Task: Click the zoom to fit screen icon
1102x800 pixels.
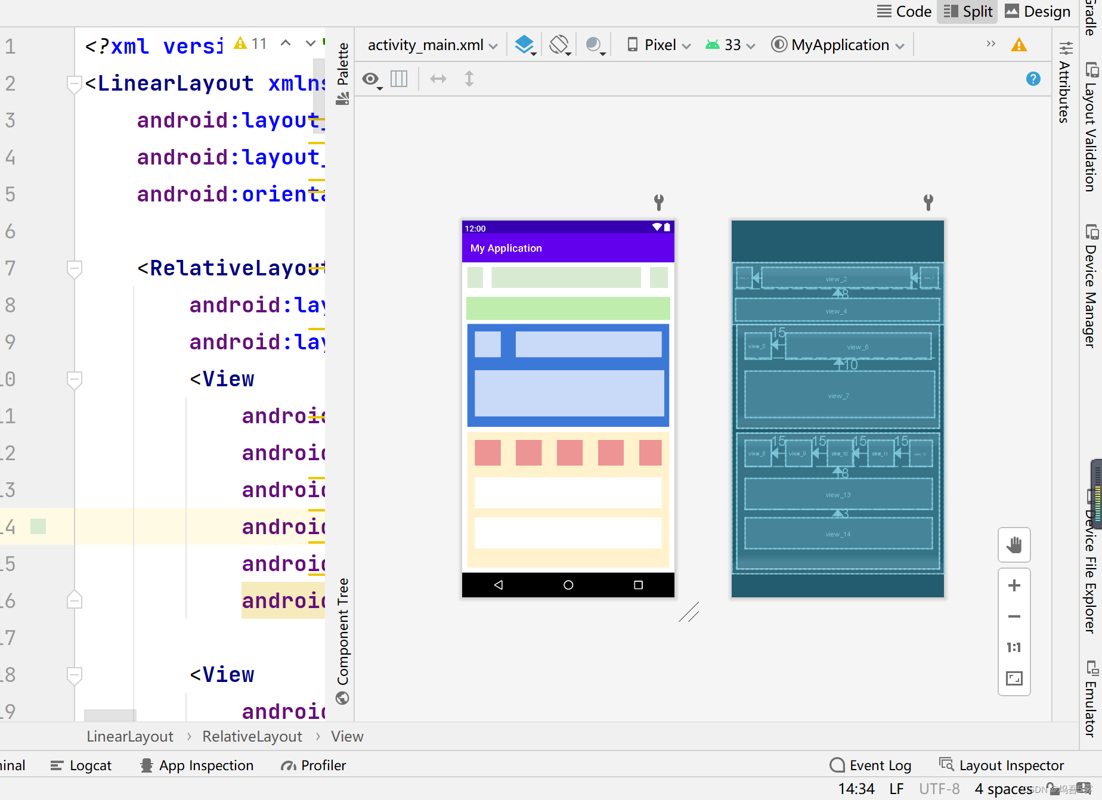Action: coord(1014,678)
